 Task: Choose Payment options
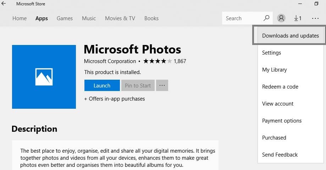pos(291,121)
